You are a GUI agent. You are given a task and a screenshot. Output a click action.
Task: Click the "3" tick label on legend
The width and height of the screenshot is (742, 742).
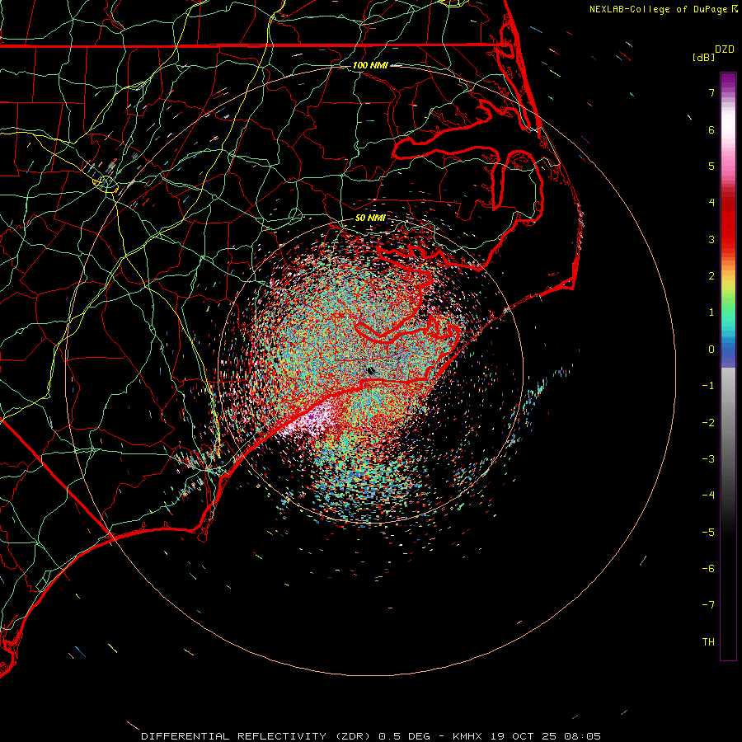[711, 239]
